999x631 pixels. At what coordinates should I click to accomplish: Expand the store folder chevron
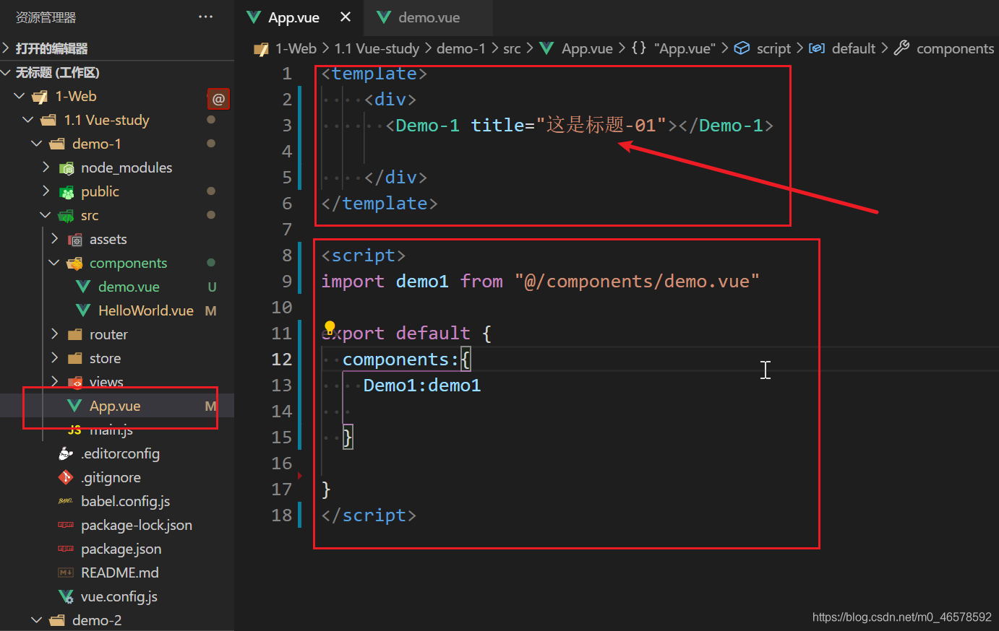(54, 358)
